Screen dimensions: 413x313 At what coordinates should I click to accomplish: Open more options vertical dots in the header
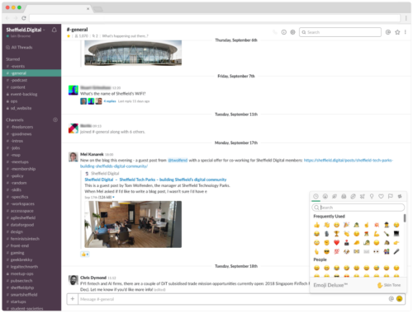[406, 32]
